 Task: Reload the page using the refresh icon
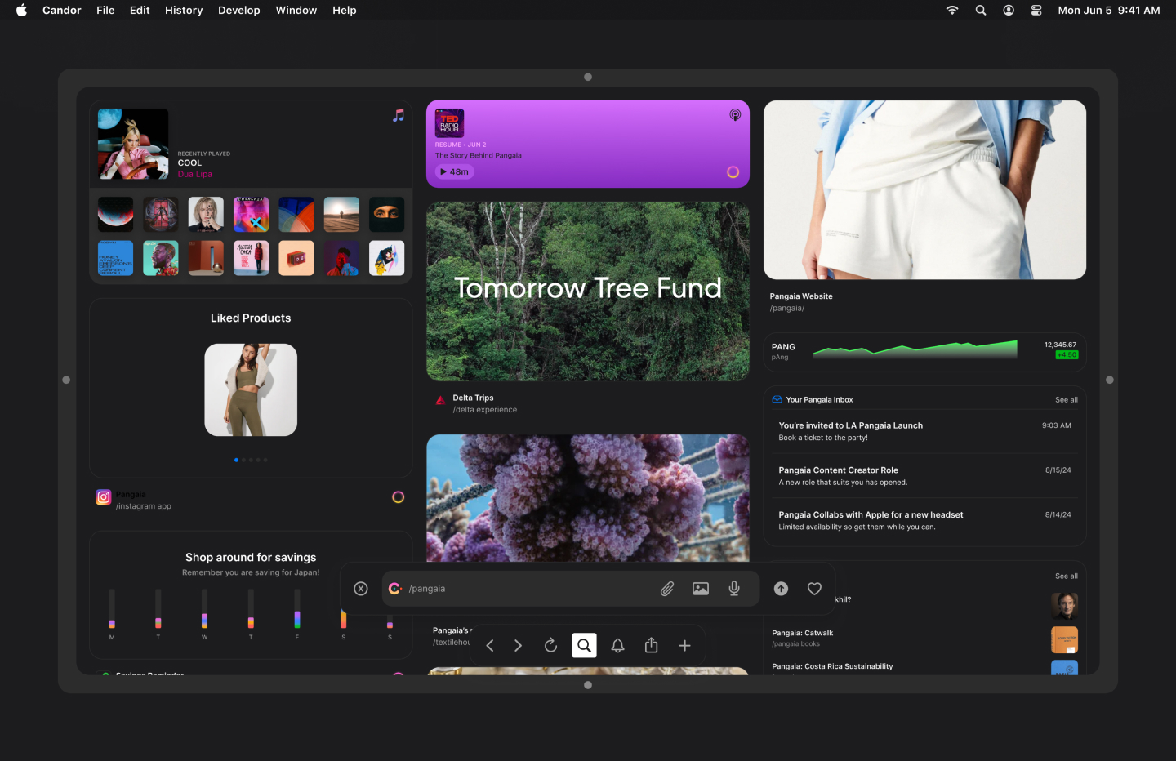click(551, 646)
